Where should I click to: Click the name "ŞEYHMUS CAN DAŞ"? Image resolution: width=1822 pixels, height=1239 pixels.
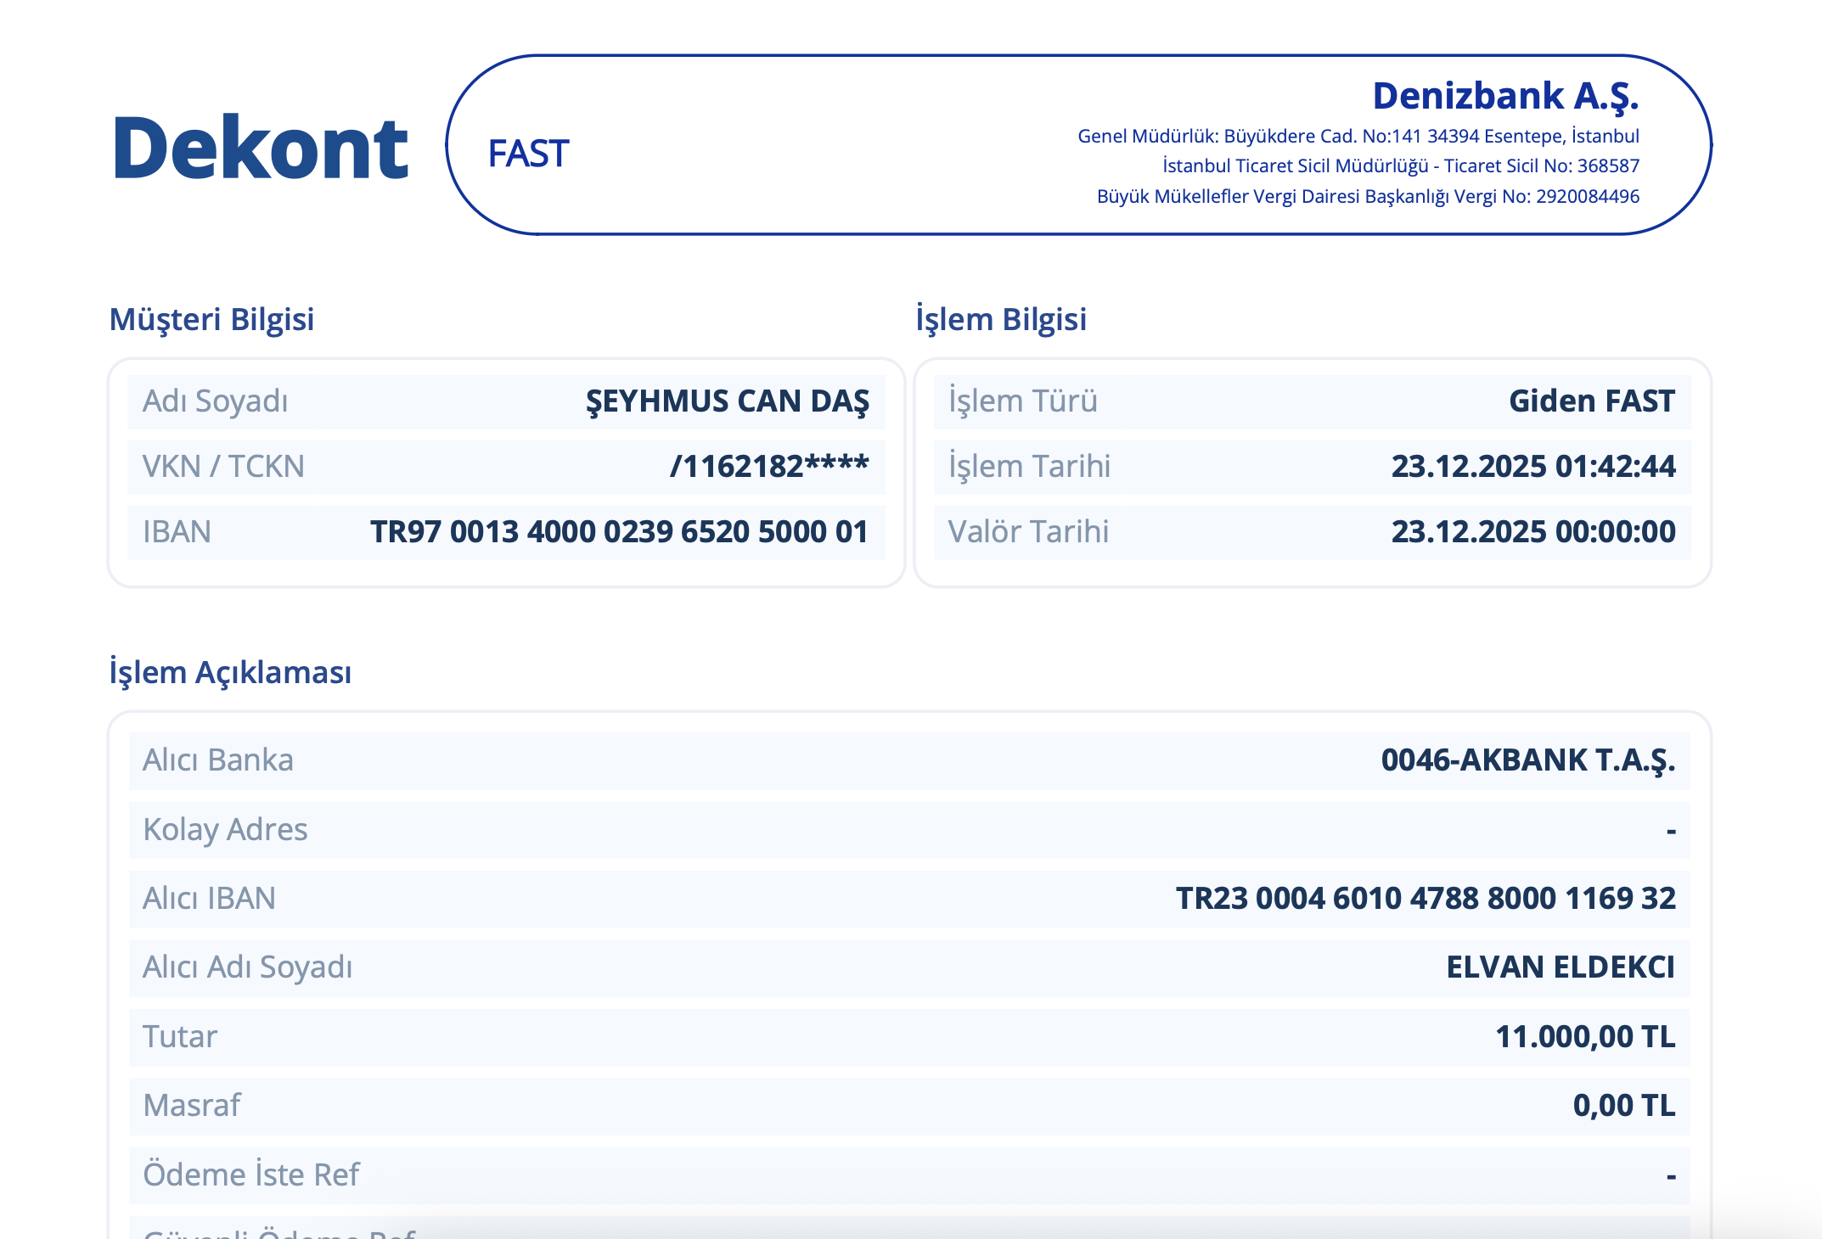tap(728, 401)
